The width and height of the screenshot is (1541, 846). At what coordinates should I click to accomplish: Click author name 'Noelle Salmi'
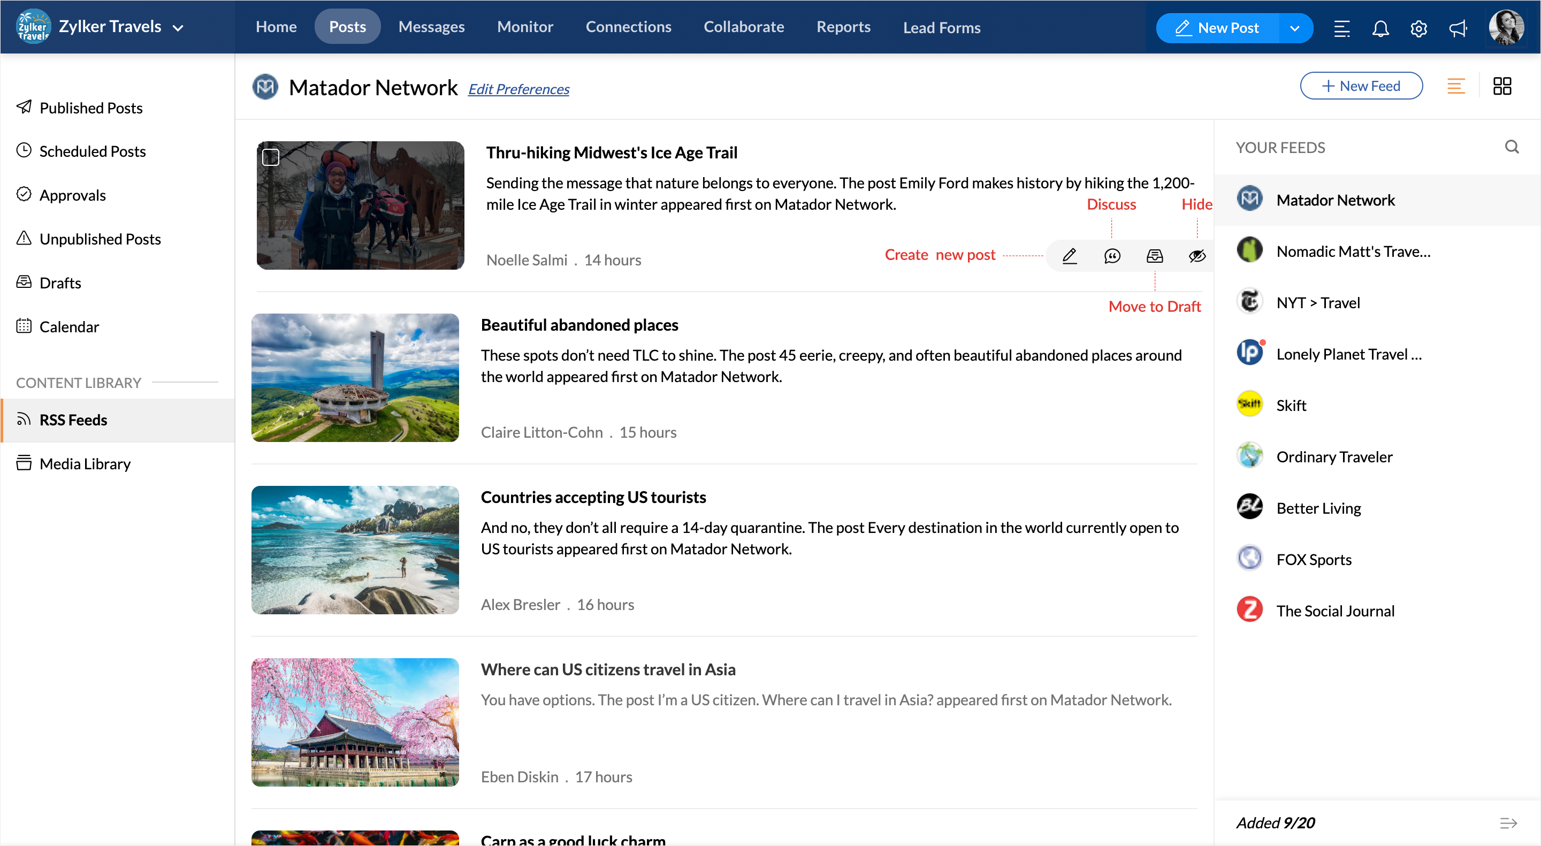tap(527, 260)
